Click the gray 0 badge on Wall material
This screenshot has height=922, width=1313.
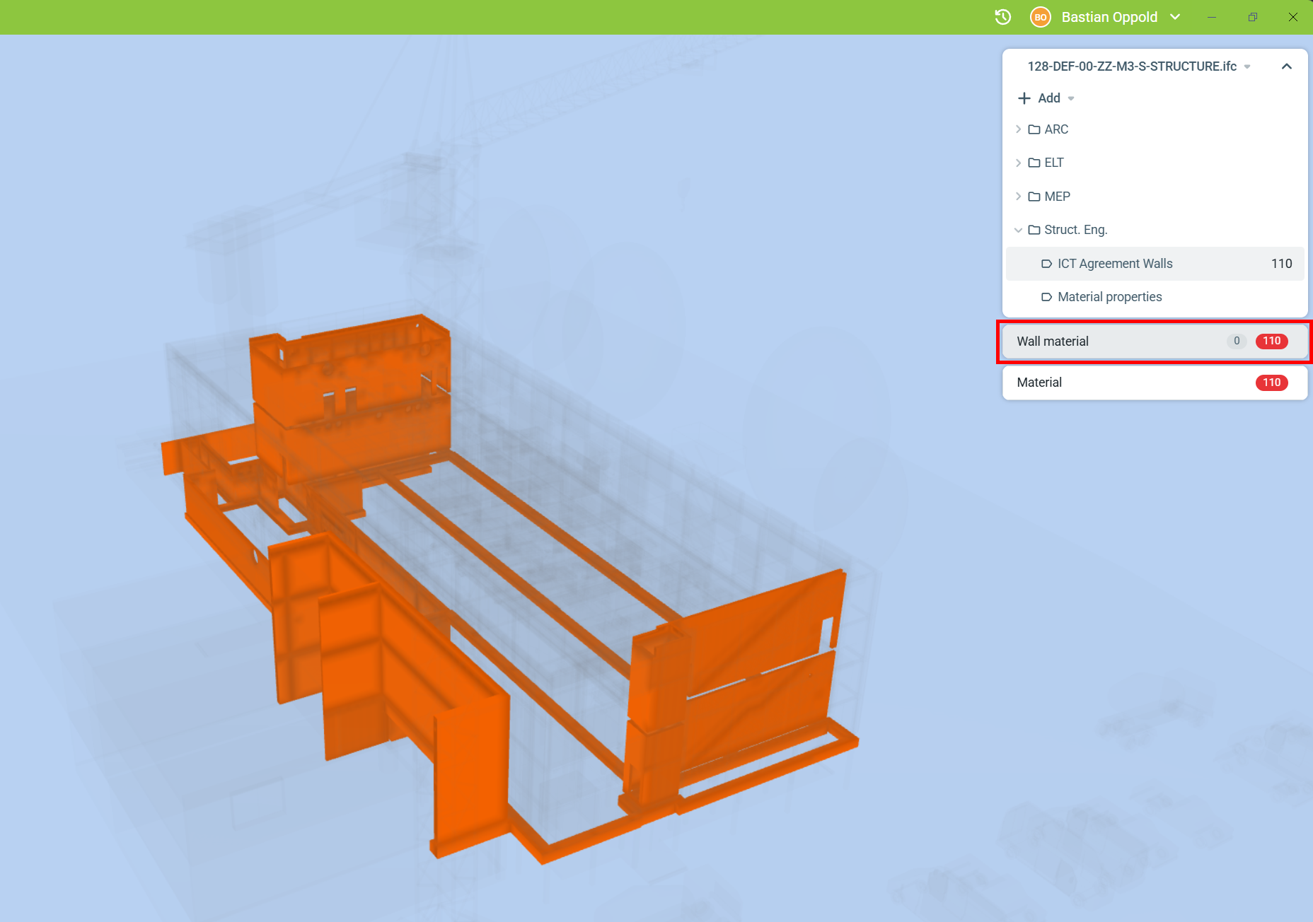tap(1236, 341)
